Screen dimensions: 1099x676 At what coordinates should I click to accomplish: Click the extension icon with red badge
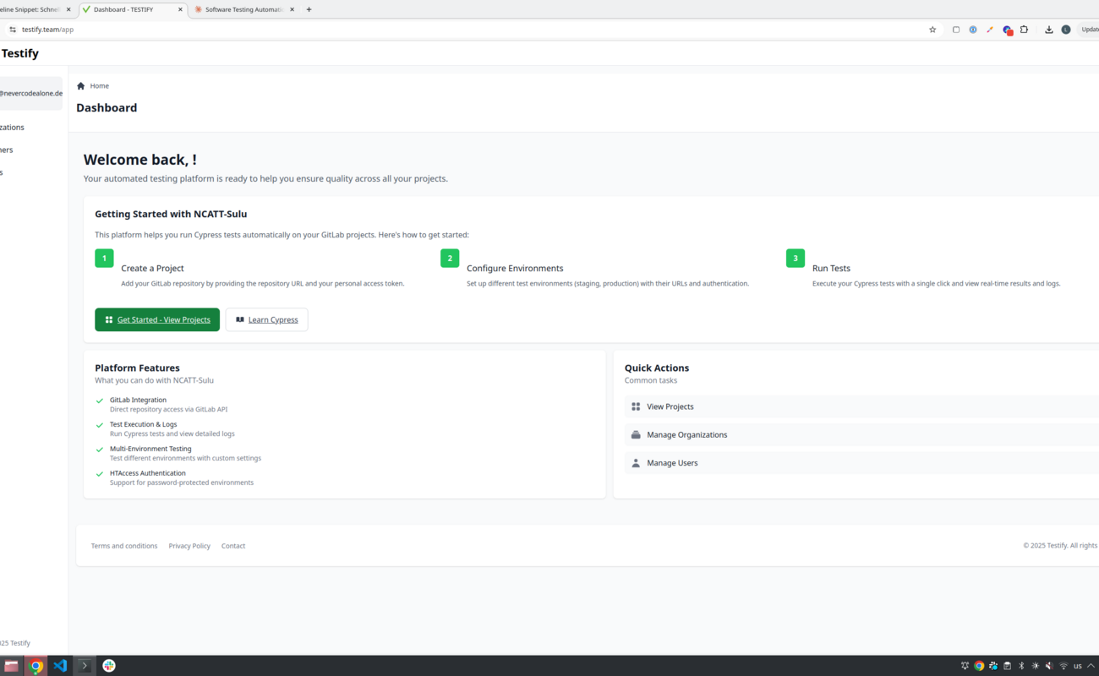click(1008, 30)
